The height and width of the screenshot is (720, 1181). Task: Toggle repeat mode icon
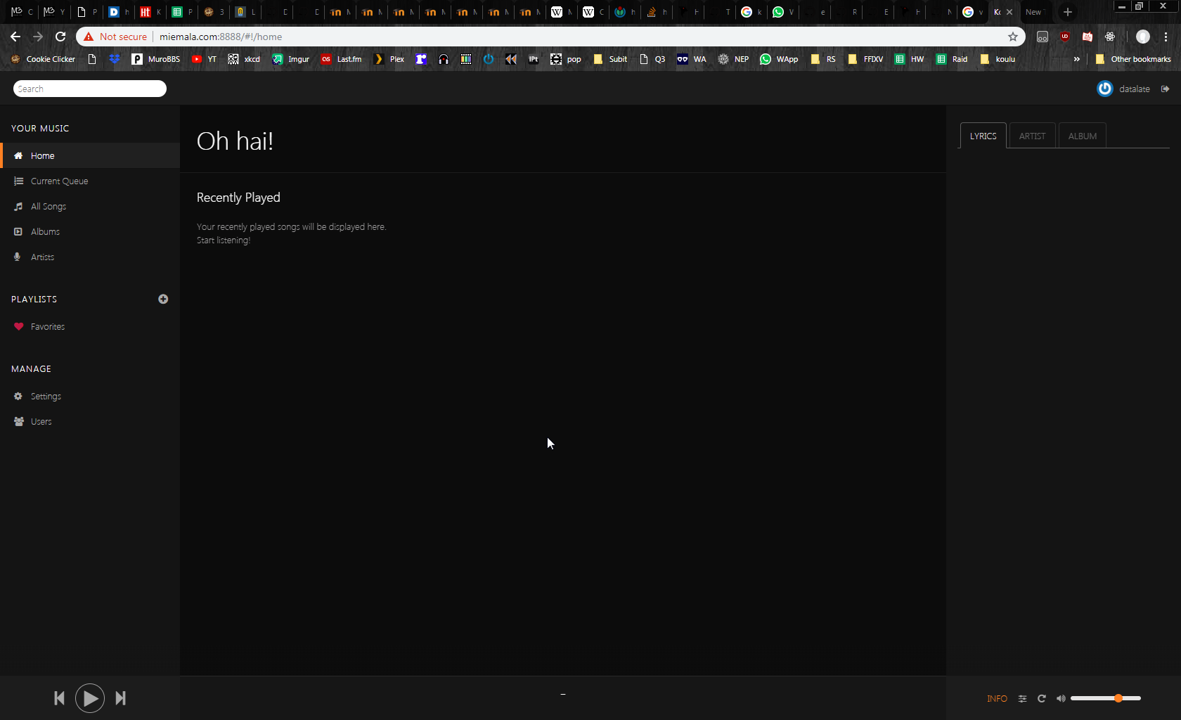point(1042,699)
